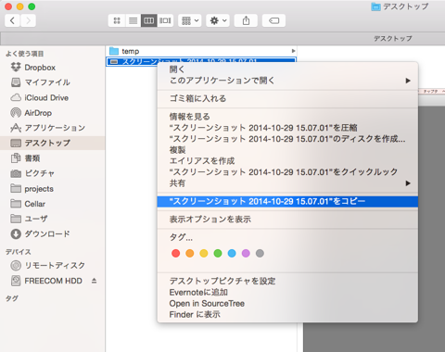Apply the blue tag color
This screenshot has width=445, height=352.
click(232, 254)
